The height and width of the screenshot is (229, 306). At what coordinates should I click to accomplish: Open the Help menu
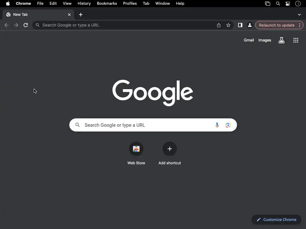pyautogui.click(x=180, y=4)
